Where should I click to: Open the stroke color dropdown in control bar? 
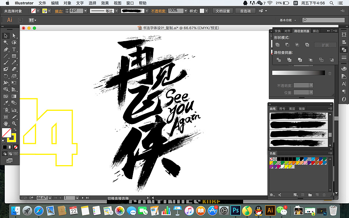(x=49, y=11)
